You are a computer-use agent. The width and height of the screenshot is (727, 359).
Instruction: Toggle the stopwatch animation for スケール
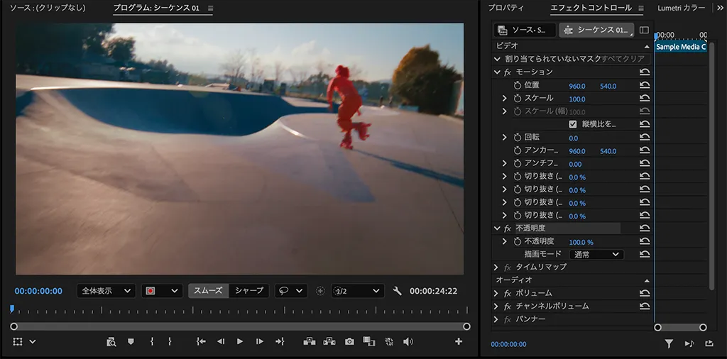517,99
